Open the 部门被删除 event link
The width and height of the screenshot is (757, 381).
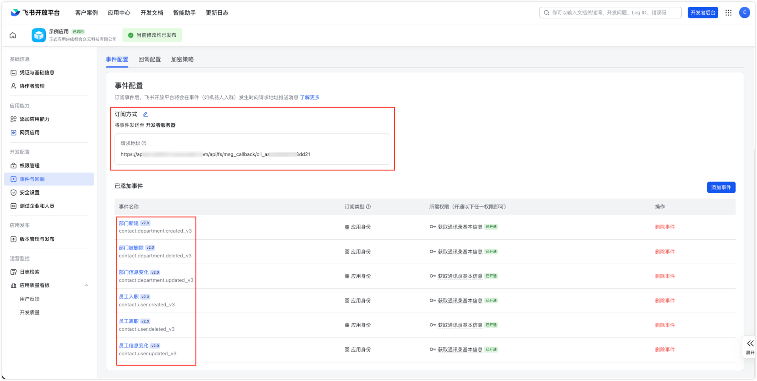131,248
